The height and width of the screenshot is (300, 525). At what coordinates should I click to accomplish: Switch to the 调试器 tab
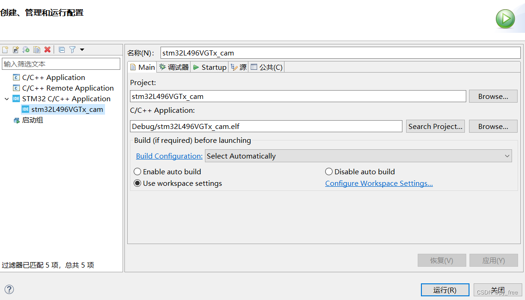pyautogui.click(x=174, y=67)
